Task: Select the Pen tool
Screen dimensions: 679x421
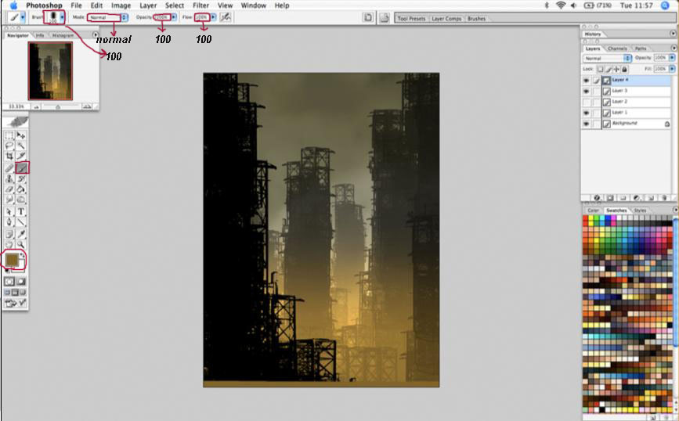Action: click(x=9, y=222)
